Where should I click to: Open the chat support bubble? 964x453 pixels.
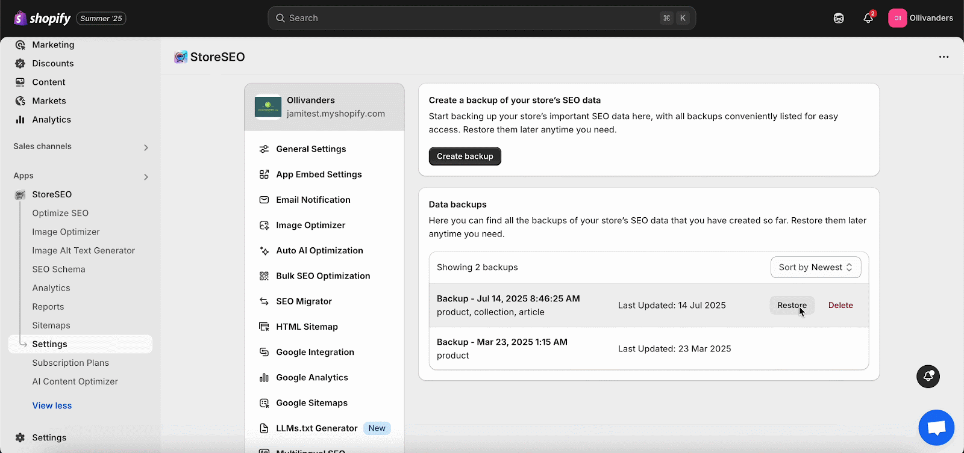(936, 428)
